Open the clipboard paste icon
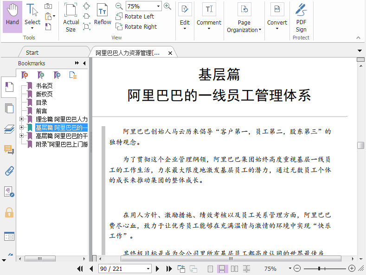Screen dimensions: 366x275 (48, 16)
